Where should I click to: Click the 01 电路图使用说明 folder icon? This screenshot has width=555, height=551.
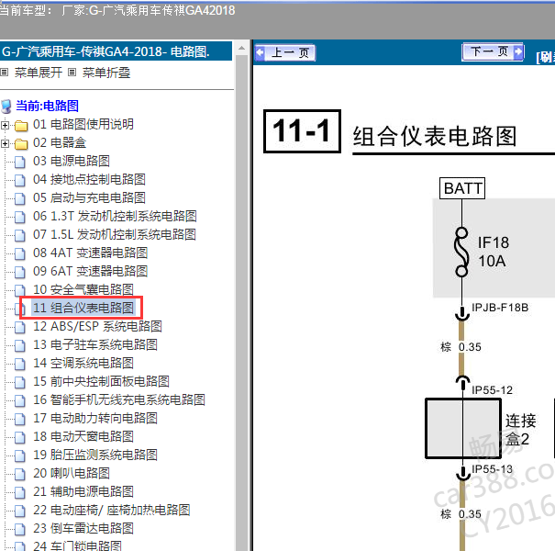pyautogui.click(x=21, y=126)
